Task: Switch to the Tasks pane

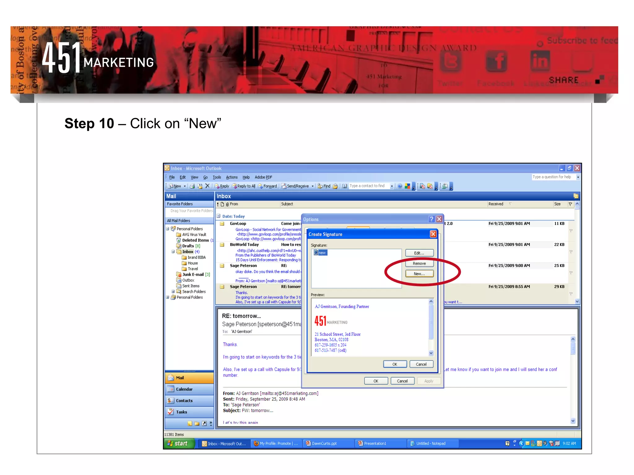Action: tap(189, 412)
